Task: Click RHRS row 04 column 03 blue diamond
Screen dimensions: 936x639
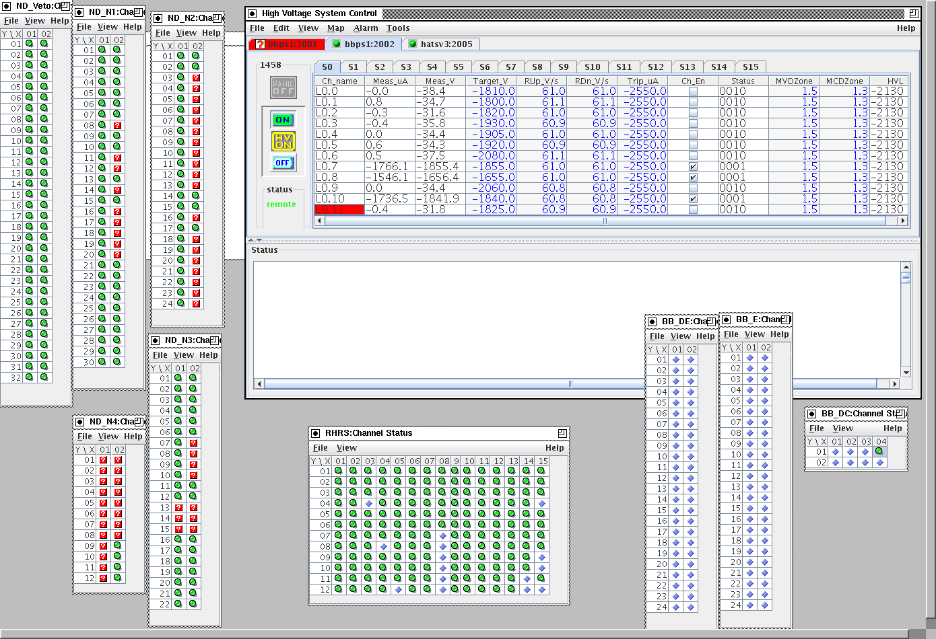Action: tap(368, 503)
